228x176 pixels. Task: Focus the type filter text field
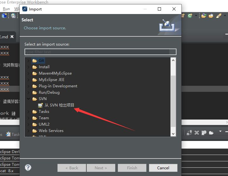coord(100,52)
